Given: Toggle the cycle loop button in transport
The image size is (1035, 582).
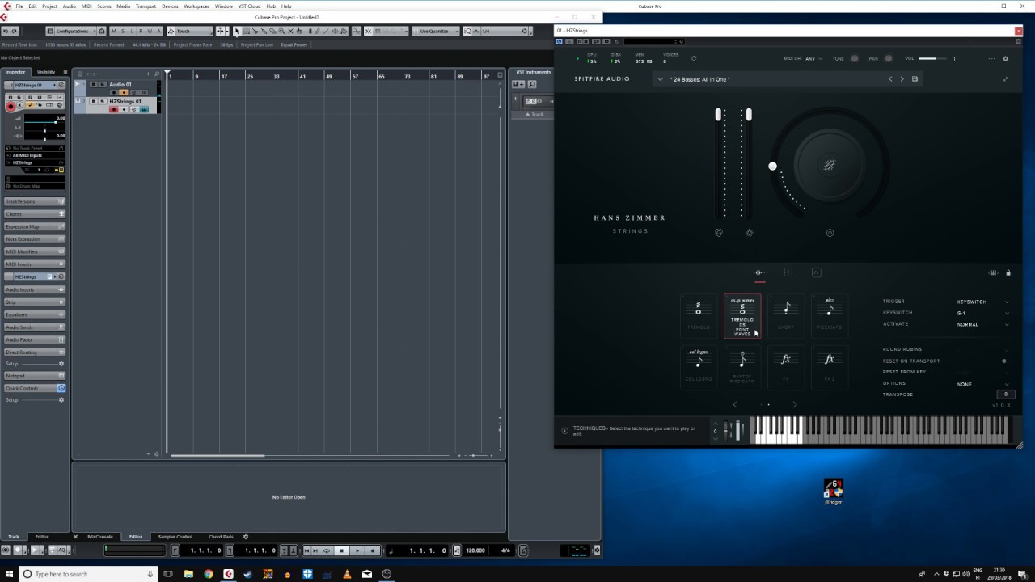Looking at the screenshot, I should point(327,550).
